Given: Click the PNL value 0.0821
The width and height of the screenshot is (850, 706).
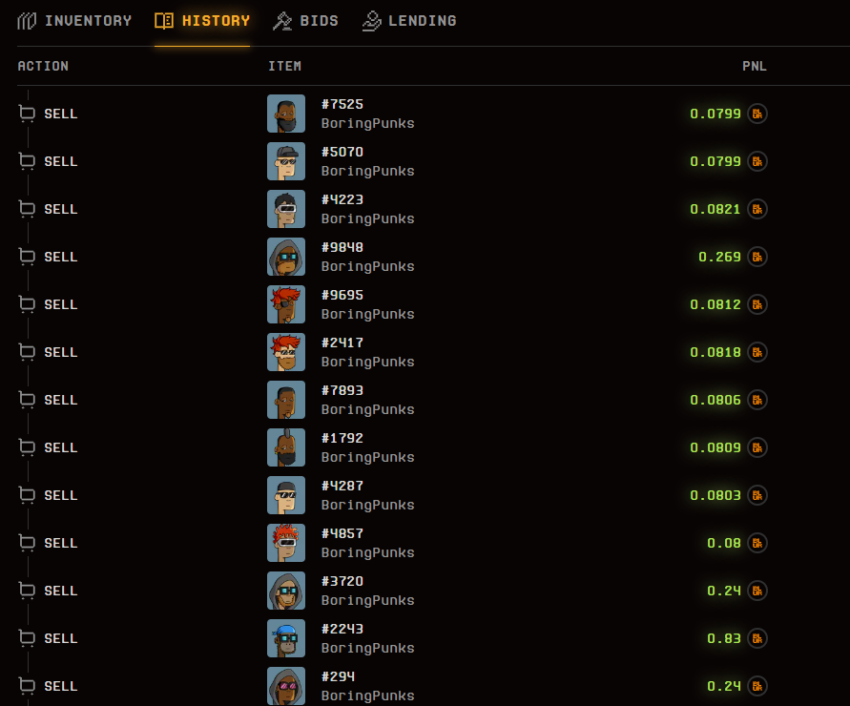Looking at the screenshot, I should (x=715, y=209).
